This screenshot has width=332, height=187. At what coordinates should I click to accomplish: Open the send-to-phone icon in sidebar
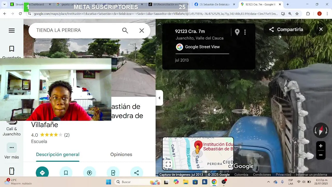(x=12, y=171)
